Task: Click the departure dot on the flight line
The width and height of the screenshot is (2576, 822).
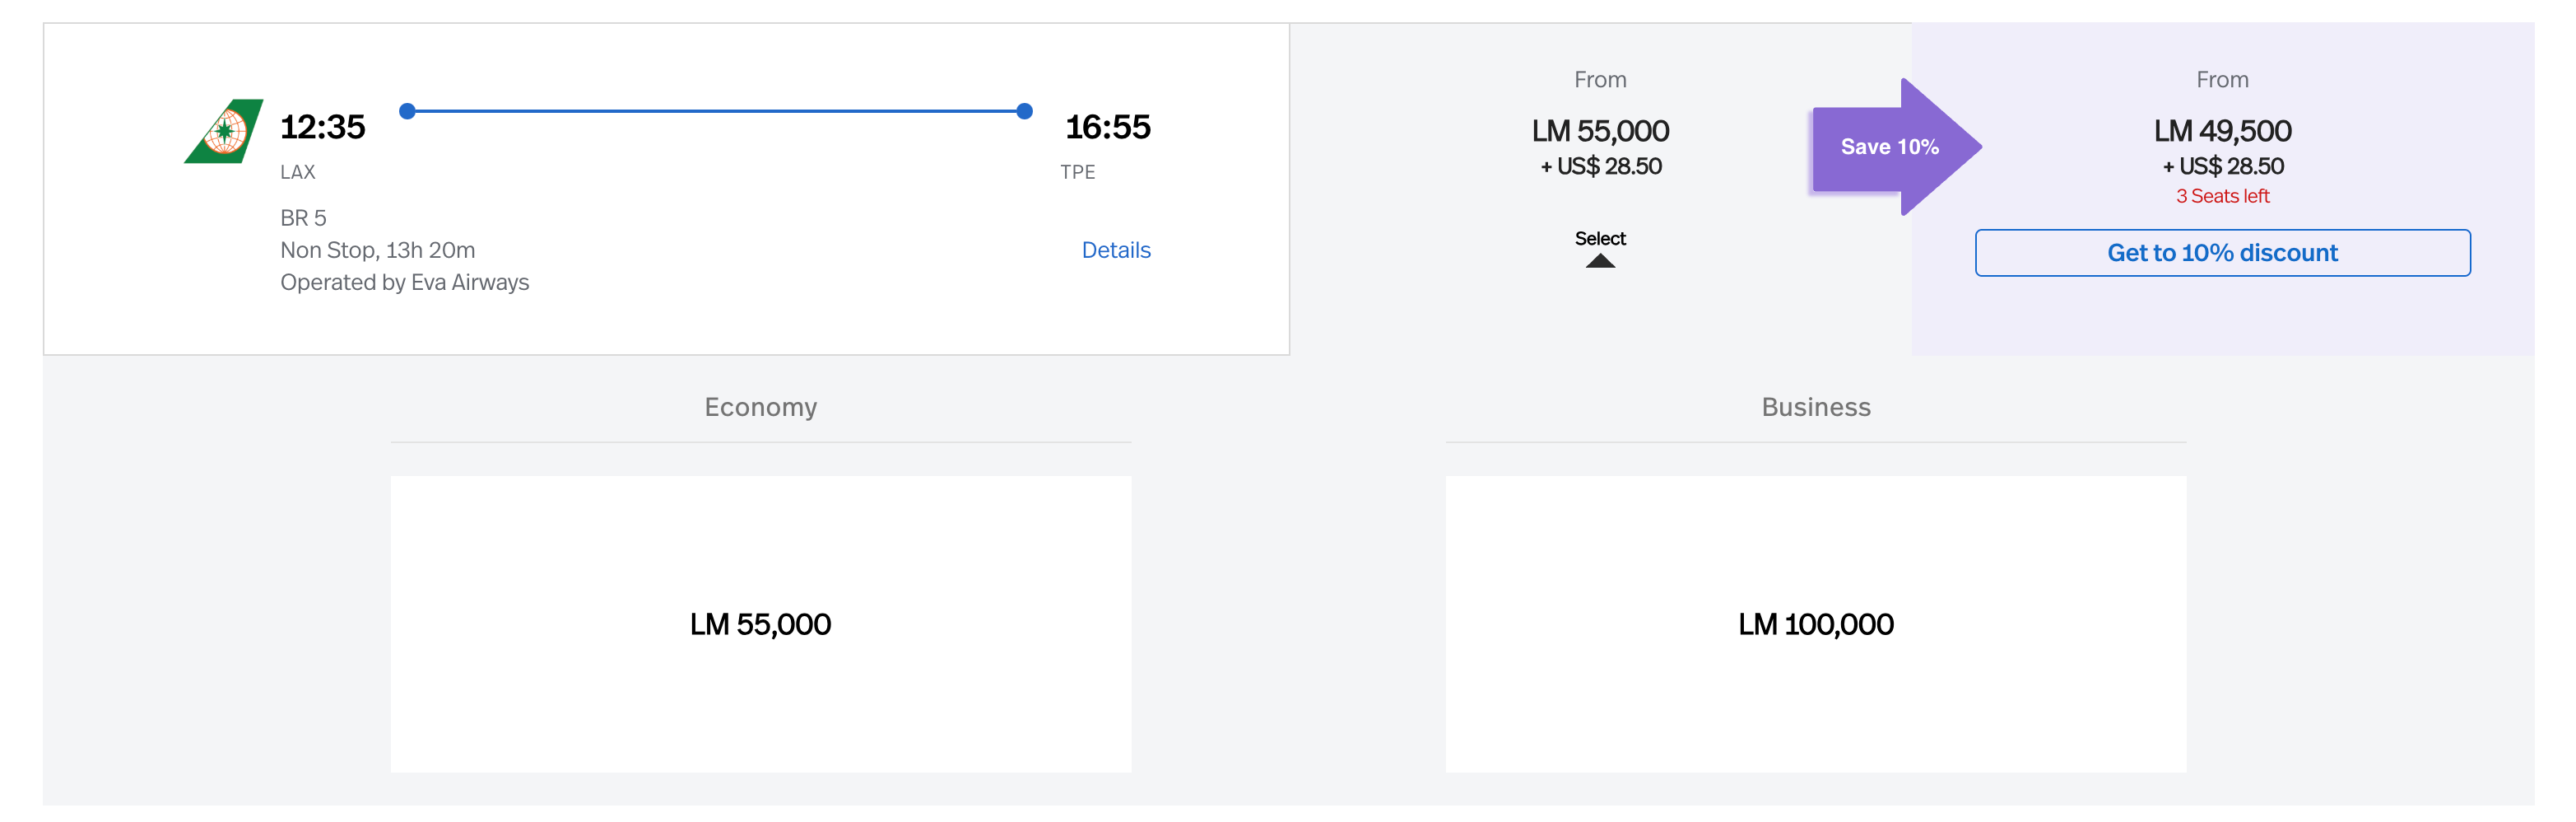Action: [x=407, y=111]
